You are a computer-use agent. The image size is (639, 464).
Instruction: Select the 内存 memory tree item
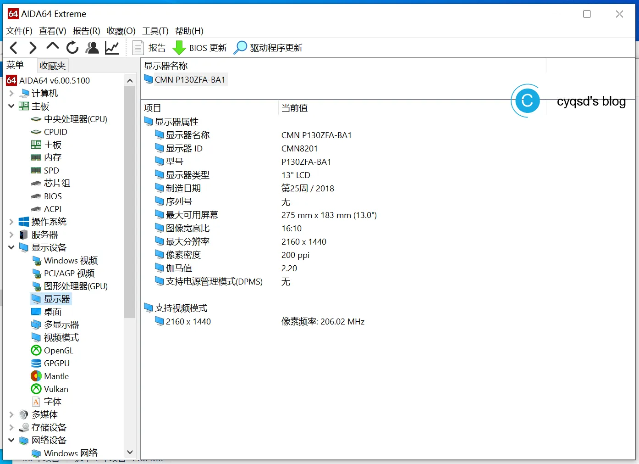[x=46, y=158]
